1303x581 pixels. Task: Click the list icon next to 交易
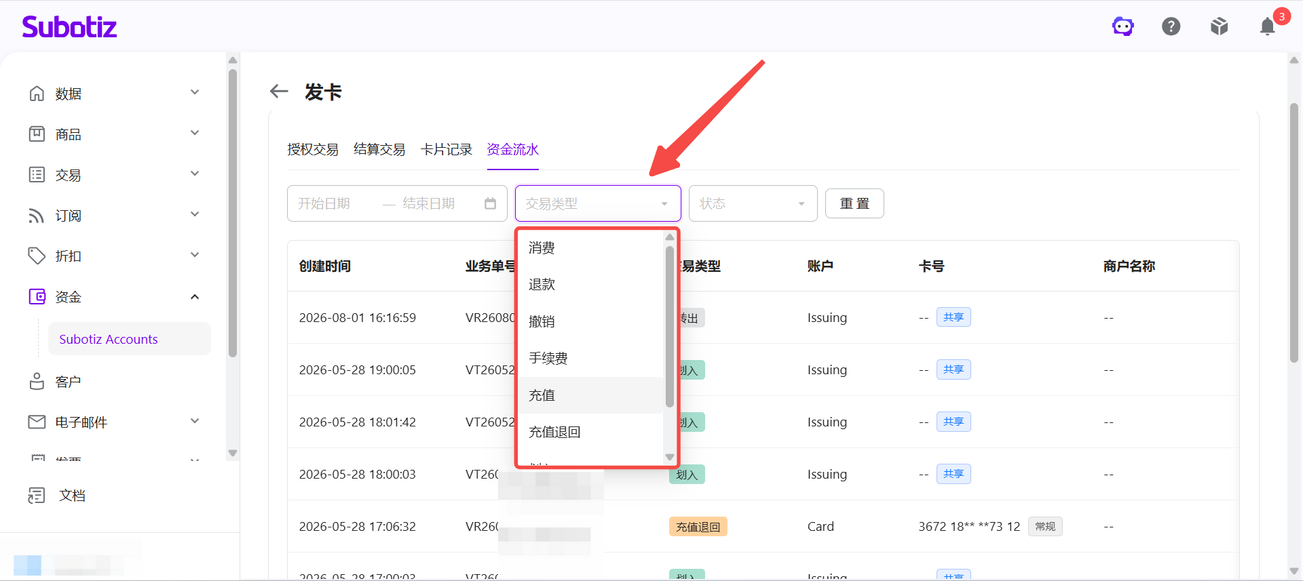(x=37, y=174)
